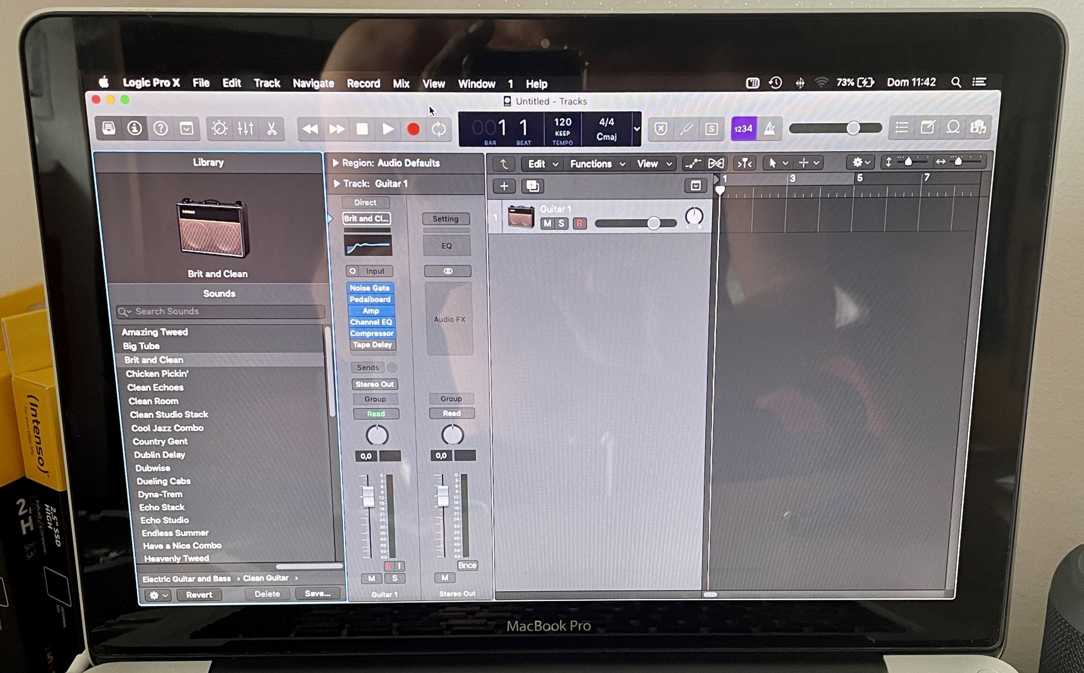Open LCD display mode dropdown arrow
The width and height of the screenshot is (1084, 673).
[636, 129]
